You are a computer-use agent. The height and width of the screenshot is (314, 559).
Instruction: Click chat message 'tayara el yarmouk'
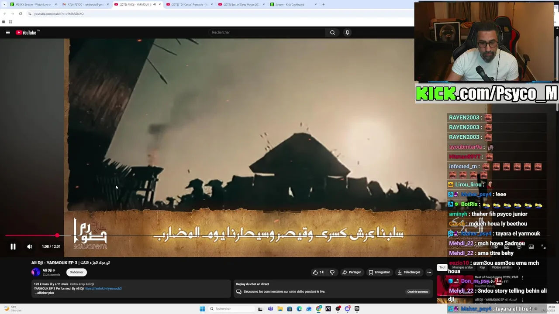pyautogui.click(x=518, y=233)
